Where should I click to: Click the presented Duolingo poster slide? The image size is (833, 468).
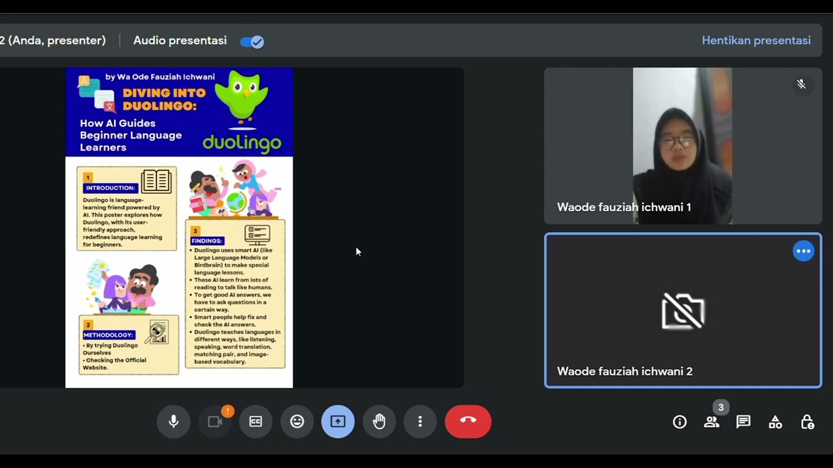(x=179, y=227)
